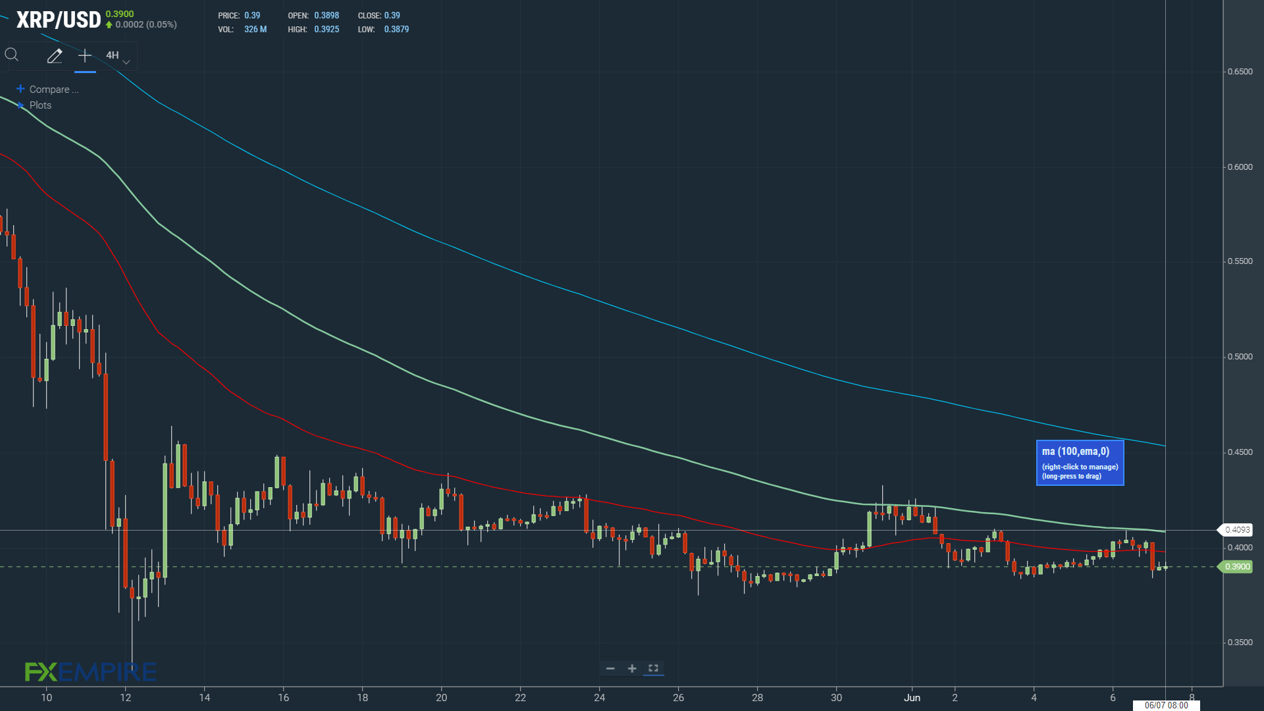Click the Compare plus button
Image resolution: width=1264 pixels, height=711 pixels.
[20, 89]
